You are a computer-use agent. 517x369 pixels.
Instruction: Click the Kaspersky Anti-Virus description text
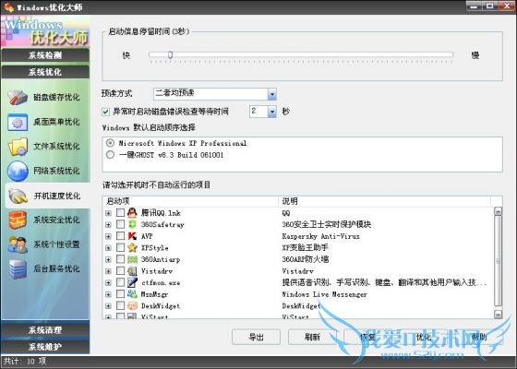point(321,236)
